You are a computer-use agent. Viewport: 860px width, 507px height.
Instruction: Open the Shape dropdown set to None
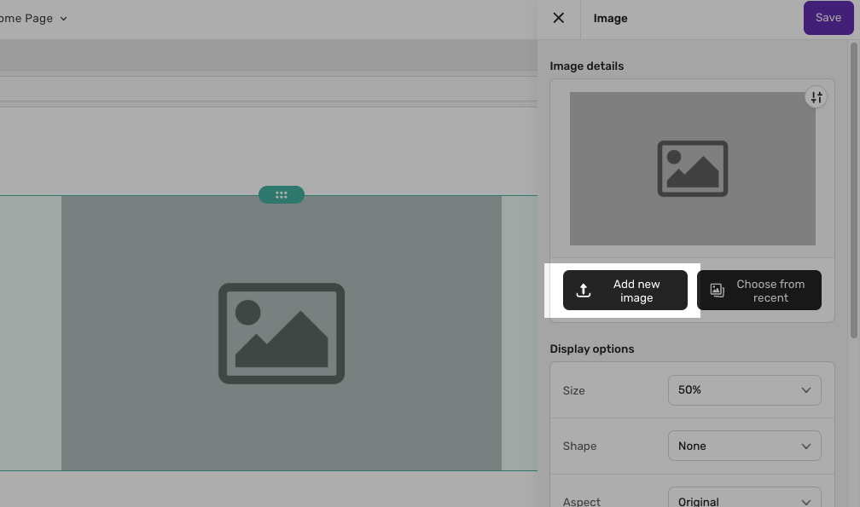744,446
